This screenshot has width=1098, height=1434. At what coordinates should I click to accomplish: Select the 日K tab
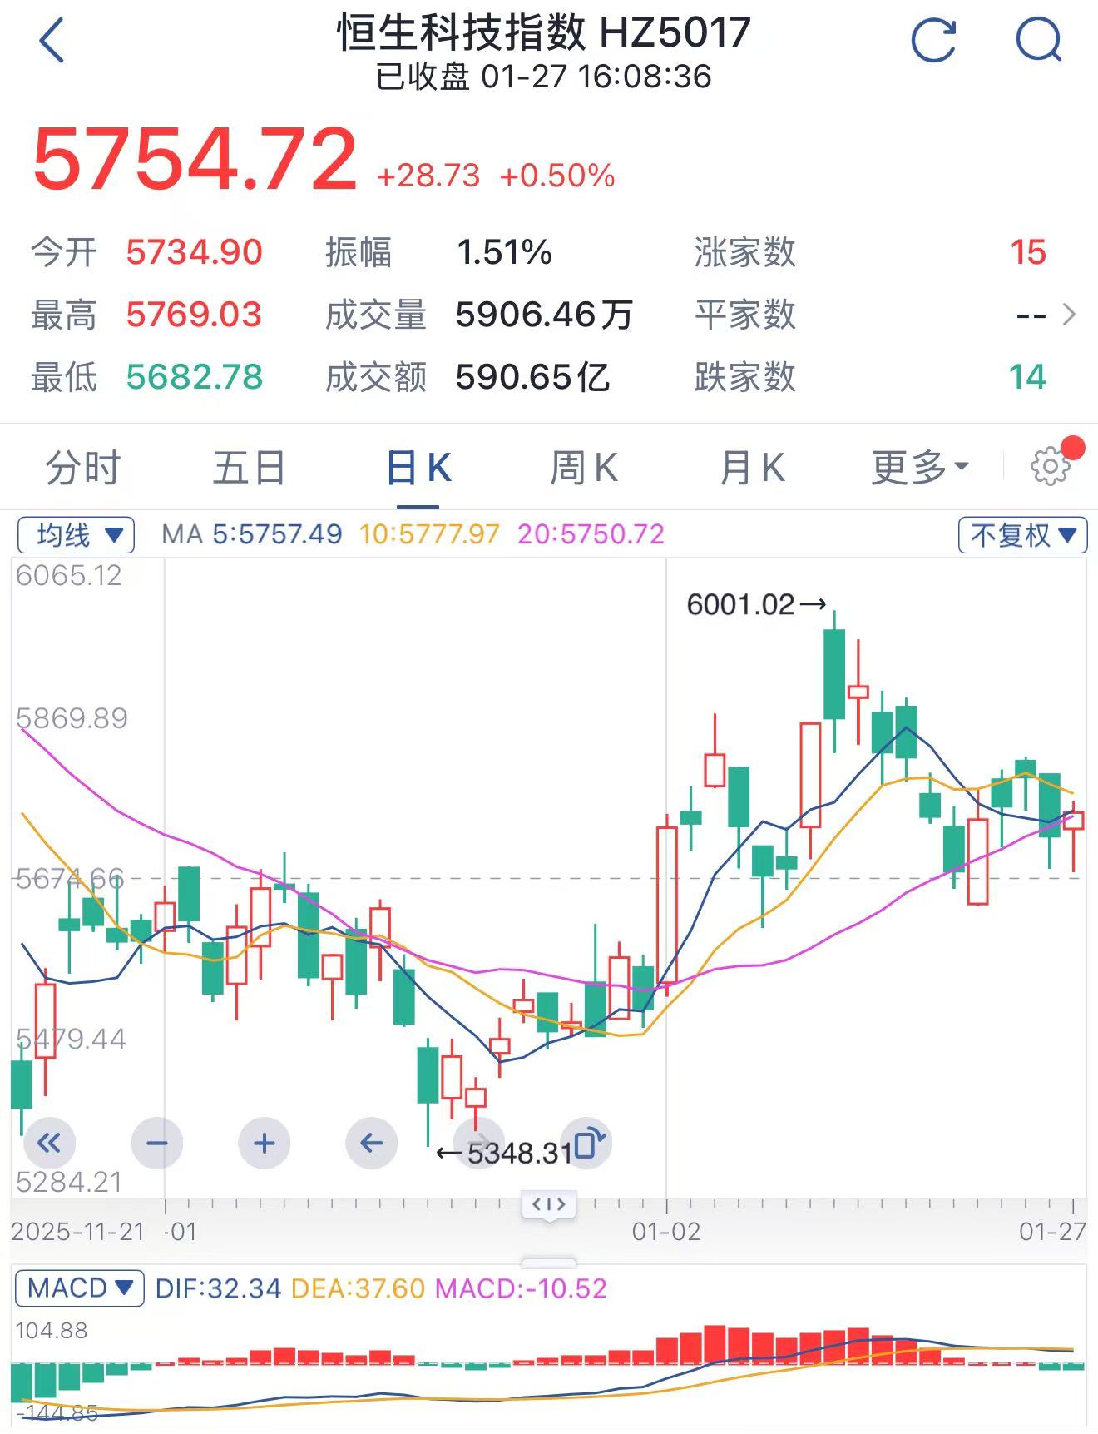point(418,467)
